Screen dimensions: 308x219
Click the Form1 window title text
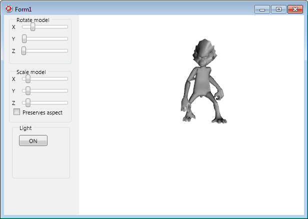[x=23, y=9]
